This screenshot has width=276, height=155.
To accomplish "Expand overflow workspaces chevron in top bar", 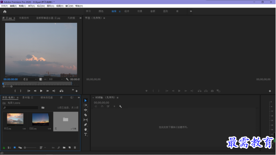I will 191,11.
